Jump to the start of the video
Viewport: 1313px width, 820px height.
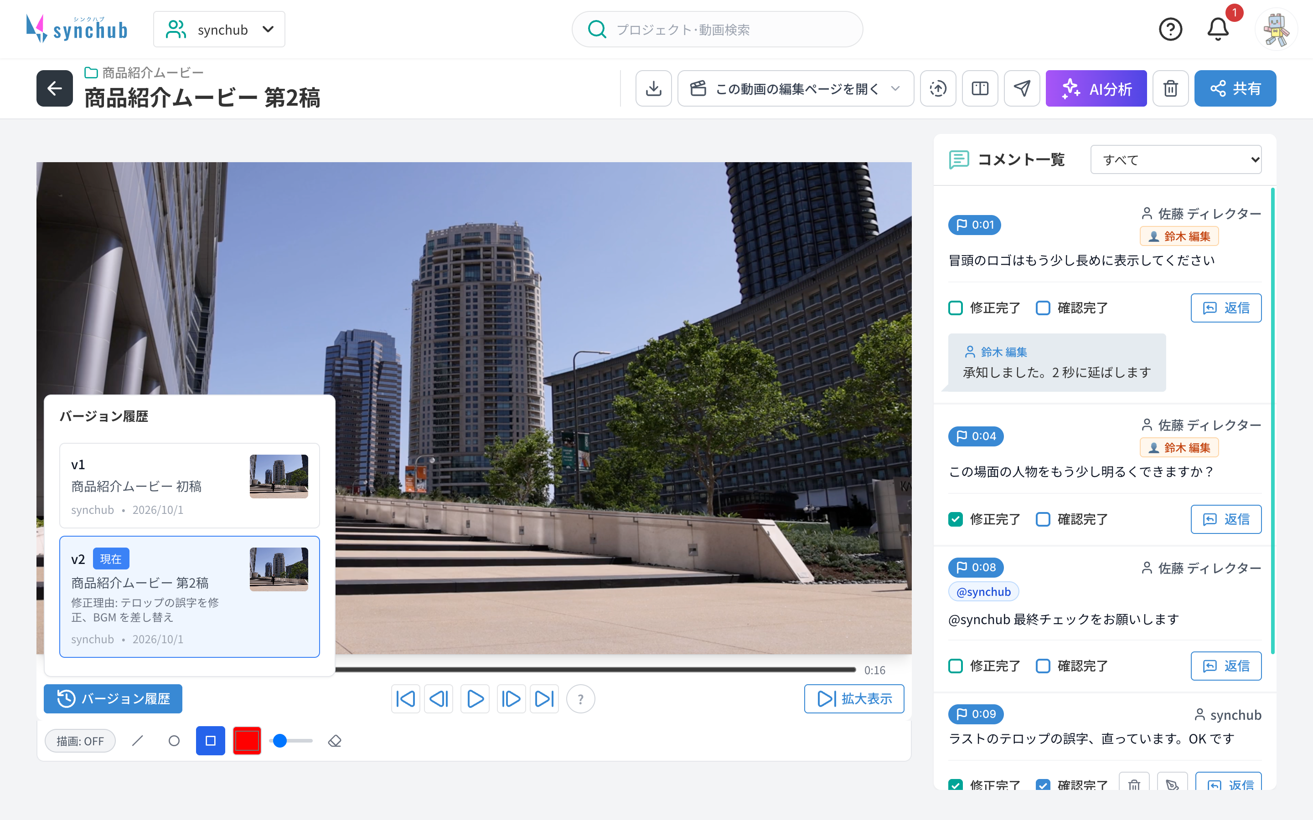coord(405,698)
